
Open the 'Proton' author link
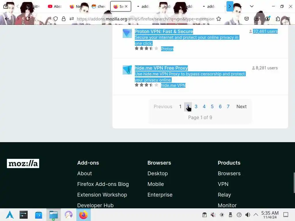[x=167, y=49]
